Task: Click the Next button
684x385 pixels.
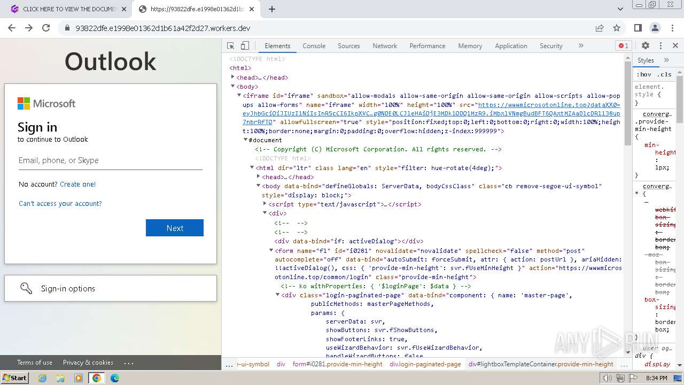Action: click(x=175, y=228)
